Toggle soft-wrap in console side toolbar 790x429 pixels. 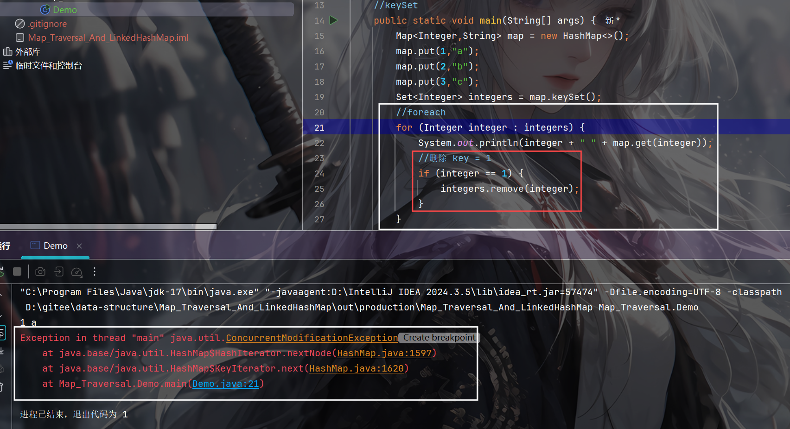pyautogui.click(x=2, y=332)
